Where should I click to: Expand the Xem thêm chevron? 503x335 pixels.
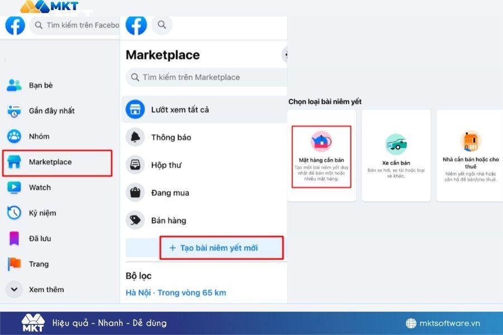click(x=14, y=289)
